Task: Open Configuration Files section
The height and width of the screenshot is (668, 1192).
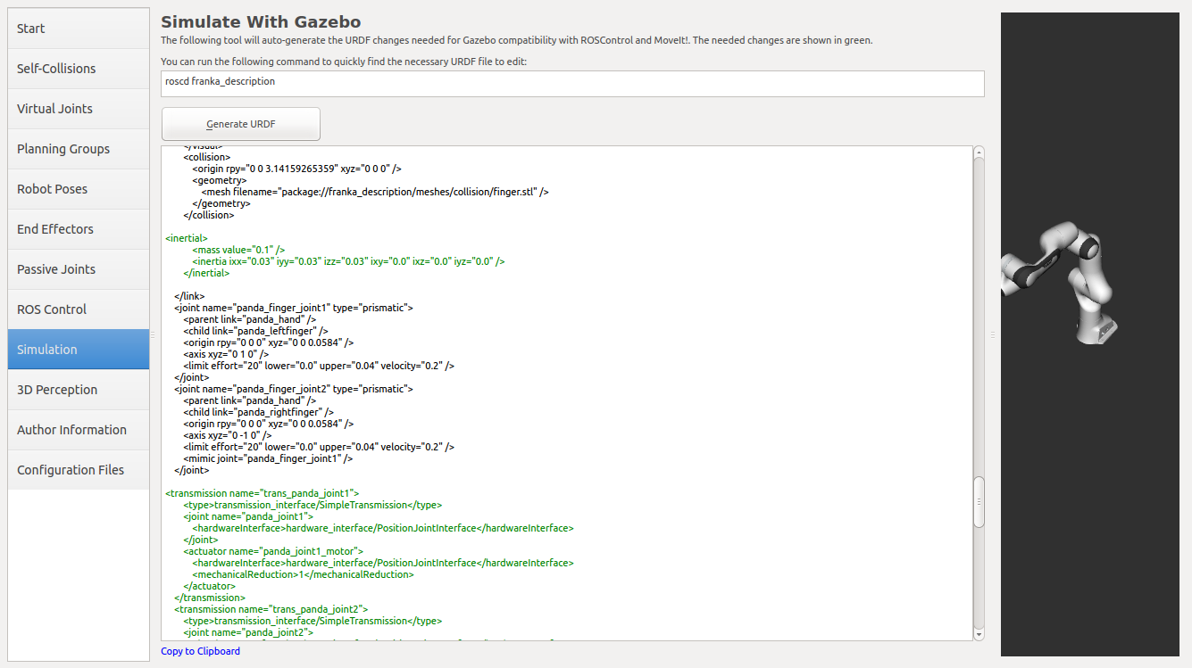Action: pos(79,470)
